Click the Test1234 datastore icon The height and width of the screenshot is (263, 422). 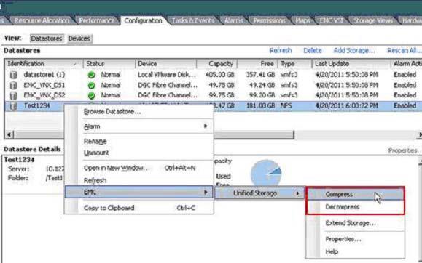point(13,106)
